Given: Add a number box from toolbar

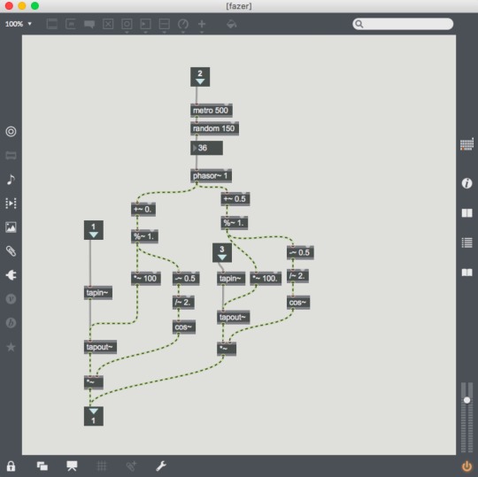Looking at the screenshot, I should (x=145, y=24).
